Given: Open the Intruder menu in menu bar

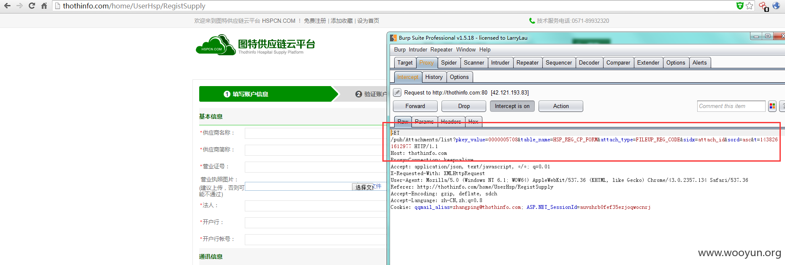Looking at the screenshot, I should (418, 50).
